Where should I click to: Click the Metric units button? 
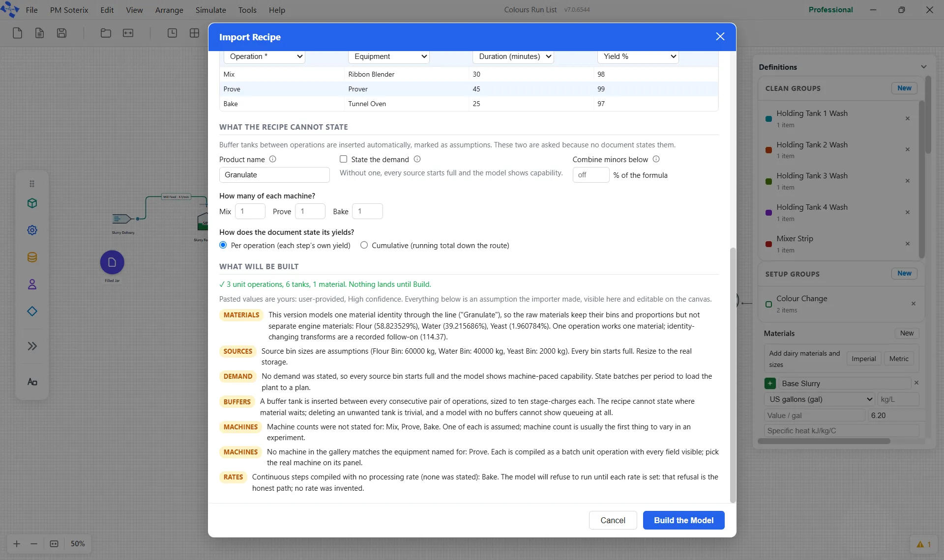click(899, 359)
